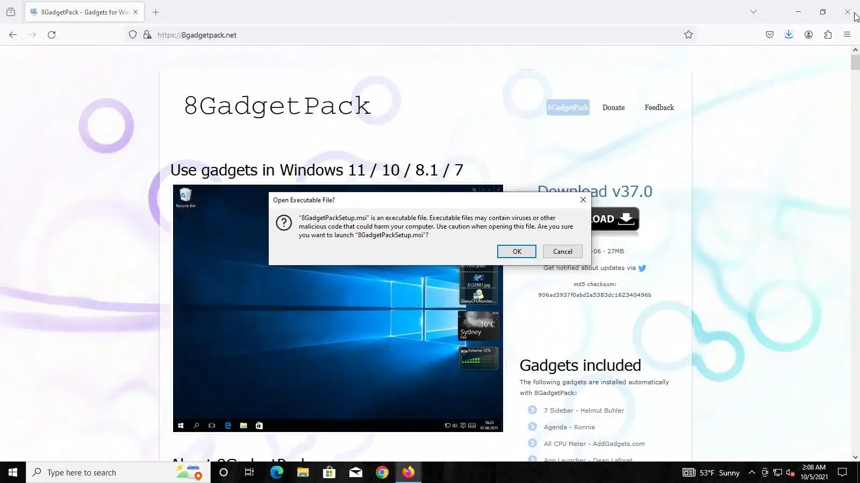Open the Windows Start menu
The image size is (860, 483).
[13, 472]
